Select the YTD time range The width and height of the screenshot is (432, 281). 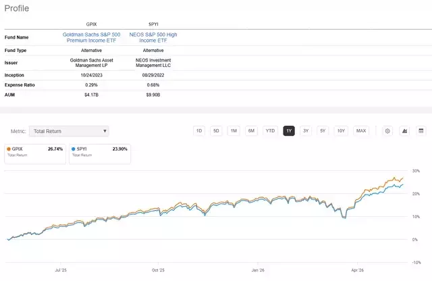tap(270, 131)
